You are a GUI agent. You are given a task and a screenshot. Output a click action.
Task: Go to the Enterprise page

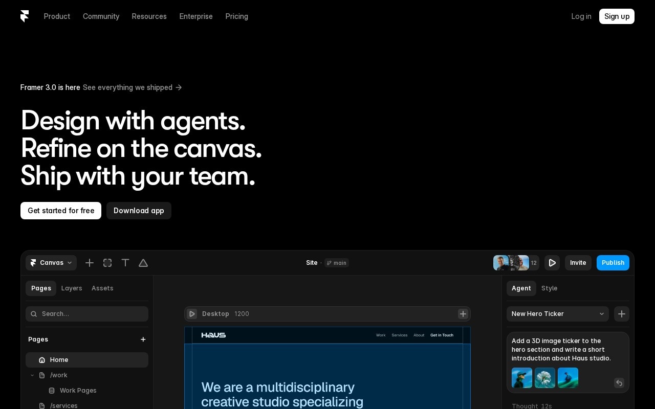(196, 16)
